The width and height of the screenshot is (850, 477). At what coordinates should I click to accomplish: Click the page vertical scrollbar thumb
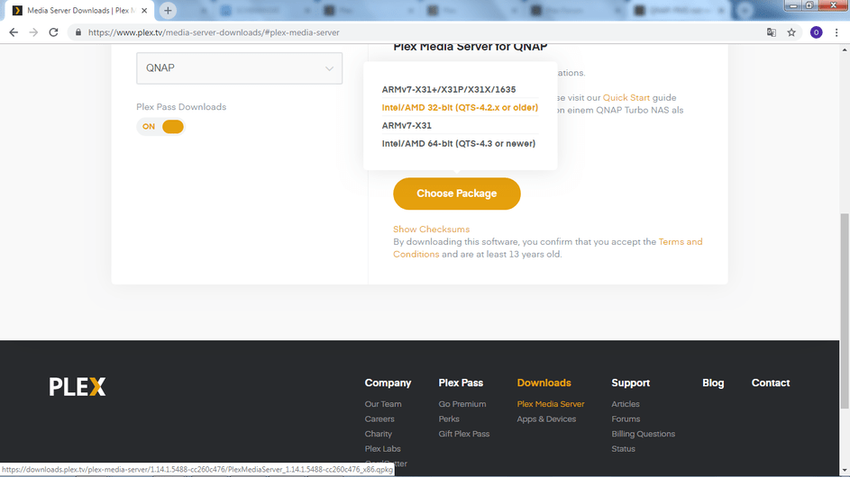(x=845, y=310)
